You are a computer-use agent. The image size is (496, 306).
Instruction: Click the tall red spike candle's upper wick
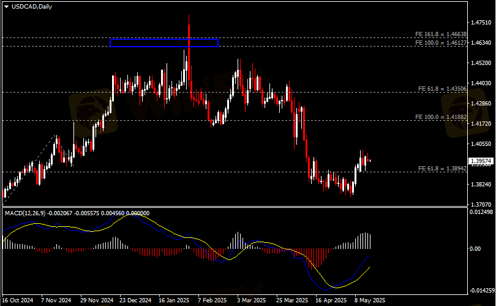pyautogui.click(x=189, y=20)
